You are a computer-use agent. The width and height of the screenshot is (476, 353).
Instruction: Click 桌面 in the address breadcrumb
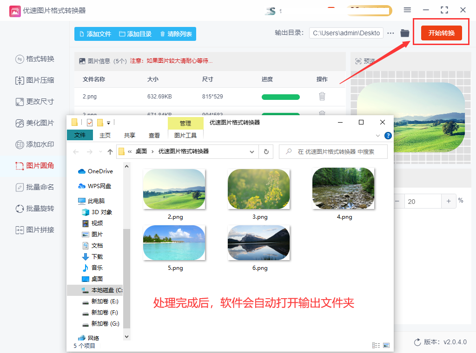pos(141,151)
